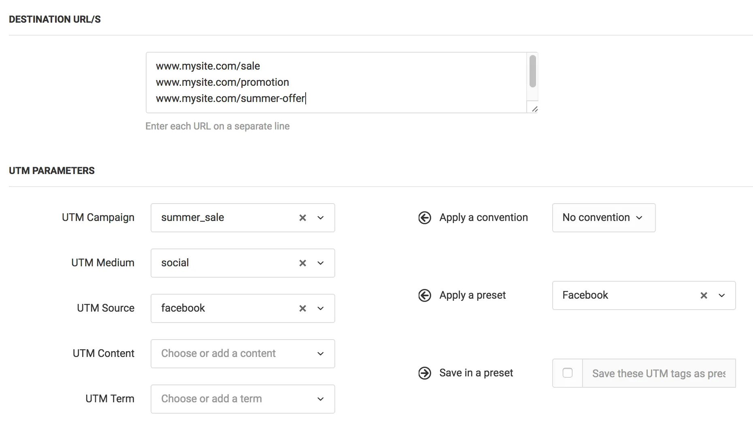Clear the UTM Campaign summer_sale value

coord(302,218)
